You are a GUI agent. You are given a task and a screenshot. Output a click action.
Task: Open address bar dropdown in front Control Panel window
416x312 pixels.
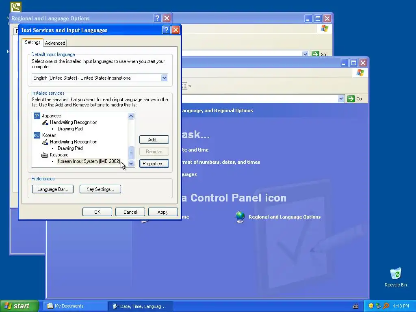tap(341, 99)
